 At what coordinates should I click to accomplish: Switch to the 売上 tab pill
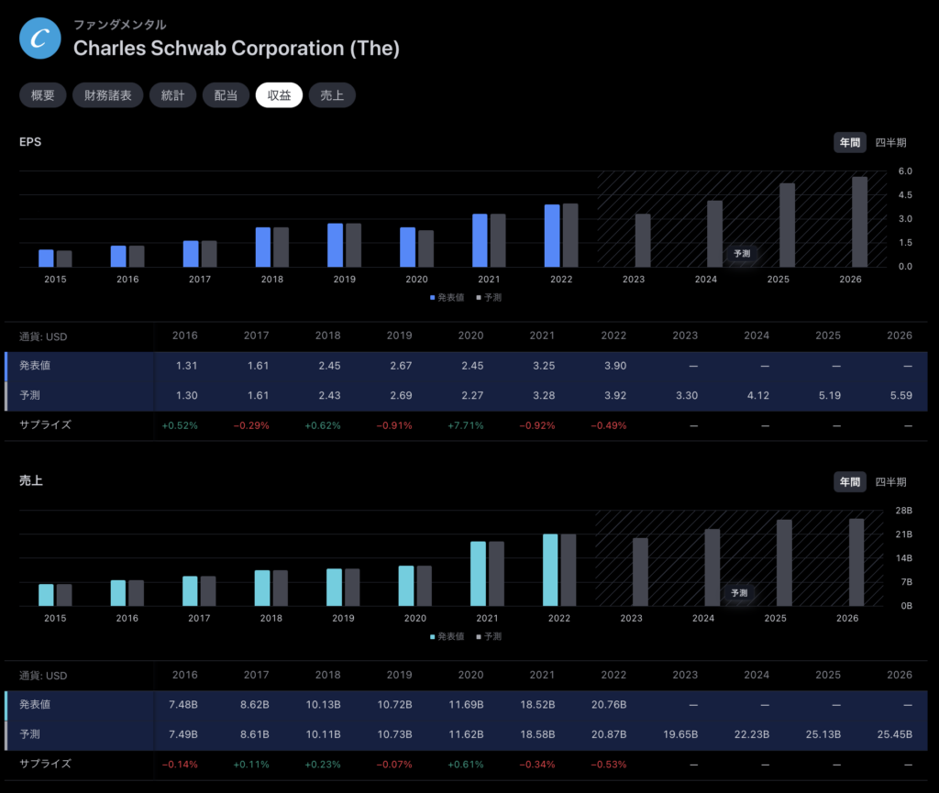(332, 95)
